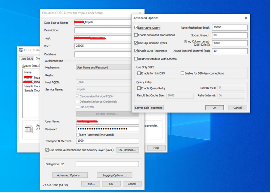Click the Socket timeout field
This screenshot has width=271, height=193.
230,35
